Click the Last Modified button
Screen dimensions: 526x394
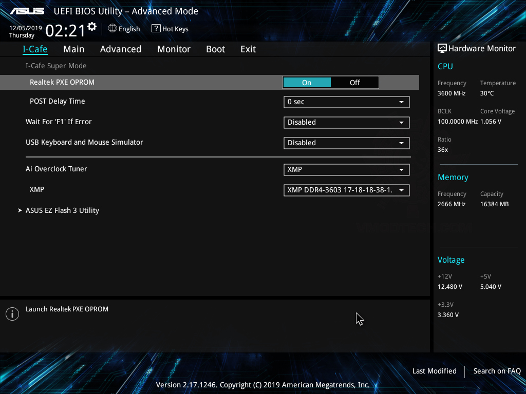click(434, 371)
